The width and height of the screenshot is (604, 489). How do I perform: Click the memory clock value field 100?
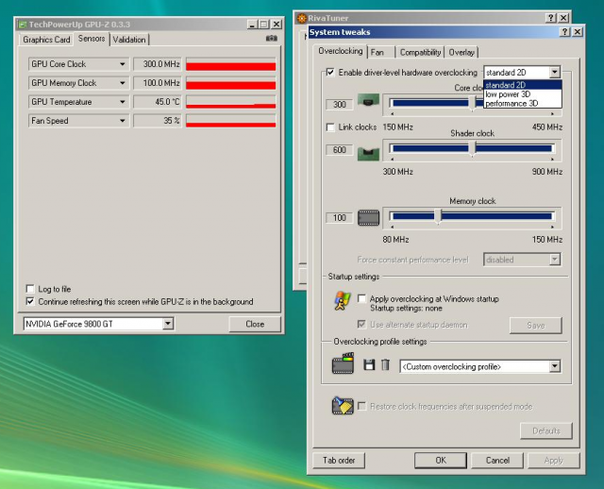(340, 218)
